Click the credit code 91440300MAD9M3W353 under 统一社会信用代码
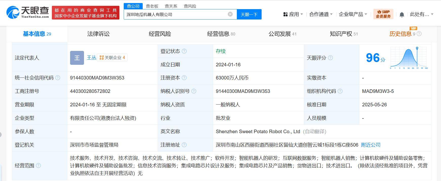 97,78
